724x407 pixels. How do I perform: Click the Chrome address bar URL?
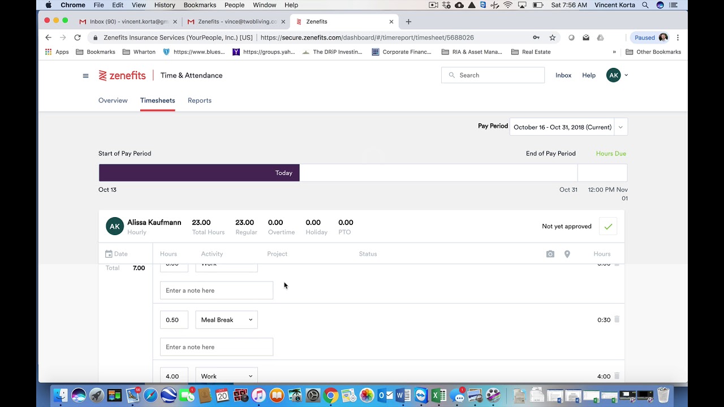pyautogui.click(x=368, y=38)
